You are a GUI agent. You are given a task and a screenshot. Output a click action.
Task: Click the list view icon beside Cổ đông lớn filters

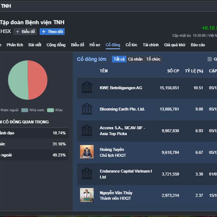209,59
